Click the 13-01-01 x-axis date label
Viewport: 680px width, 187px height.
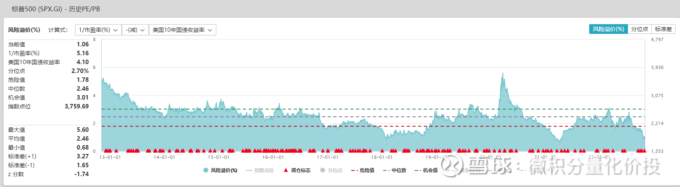110,157
